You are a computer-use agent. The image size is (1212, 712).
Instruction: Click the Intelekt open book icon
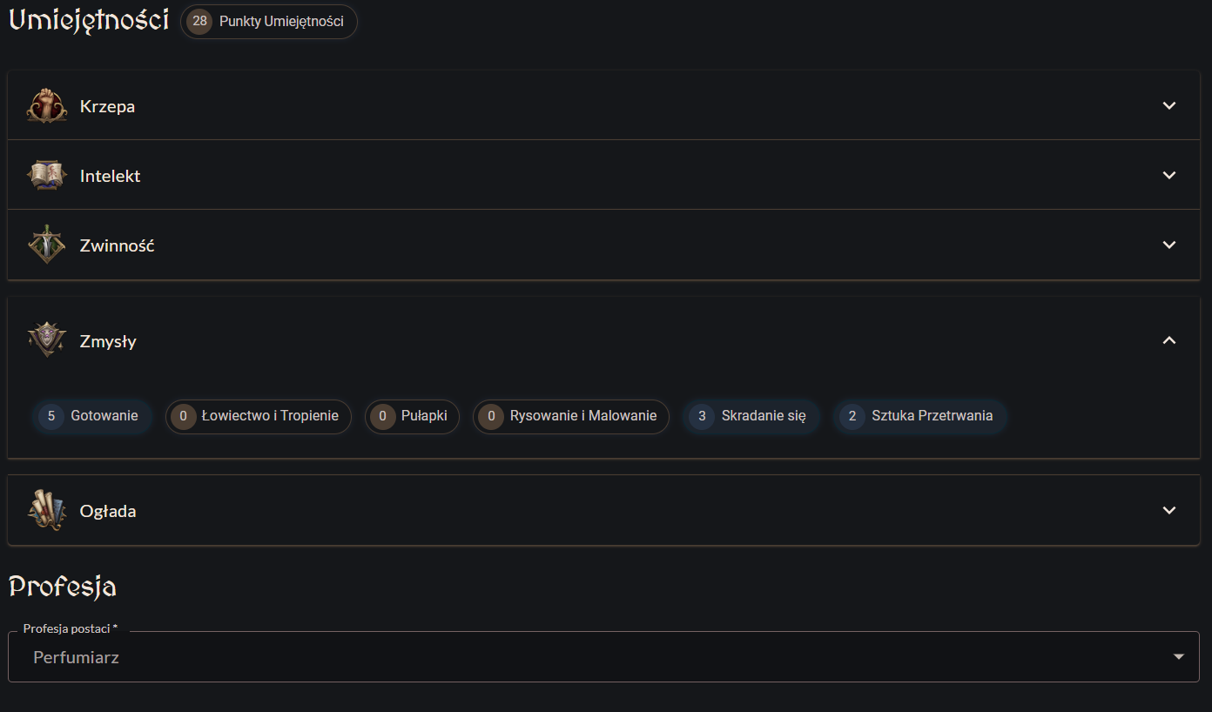pos(47,176)
